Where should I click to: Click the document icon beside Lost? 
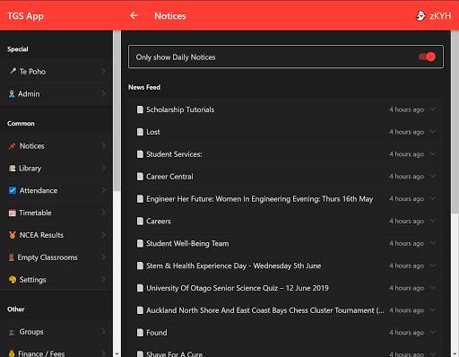tap(140, 132)
